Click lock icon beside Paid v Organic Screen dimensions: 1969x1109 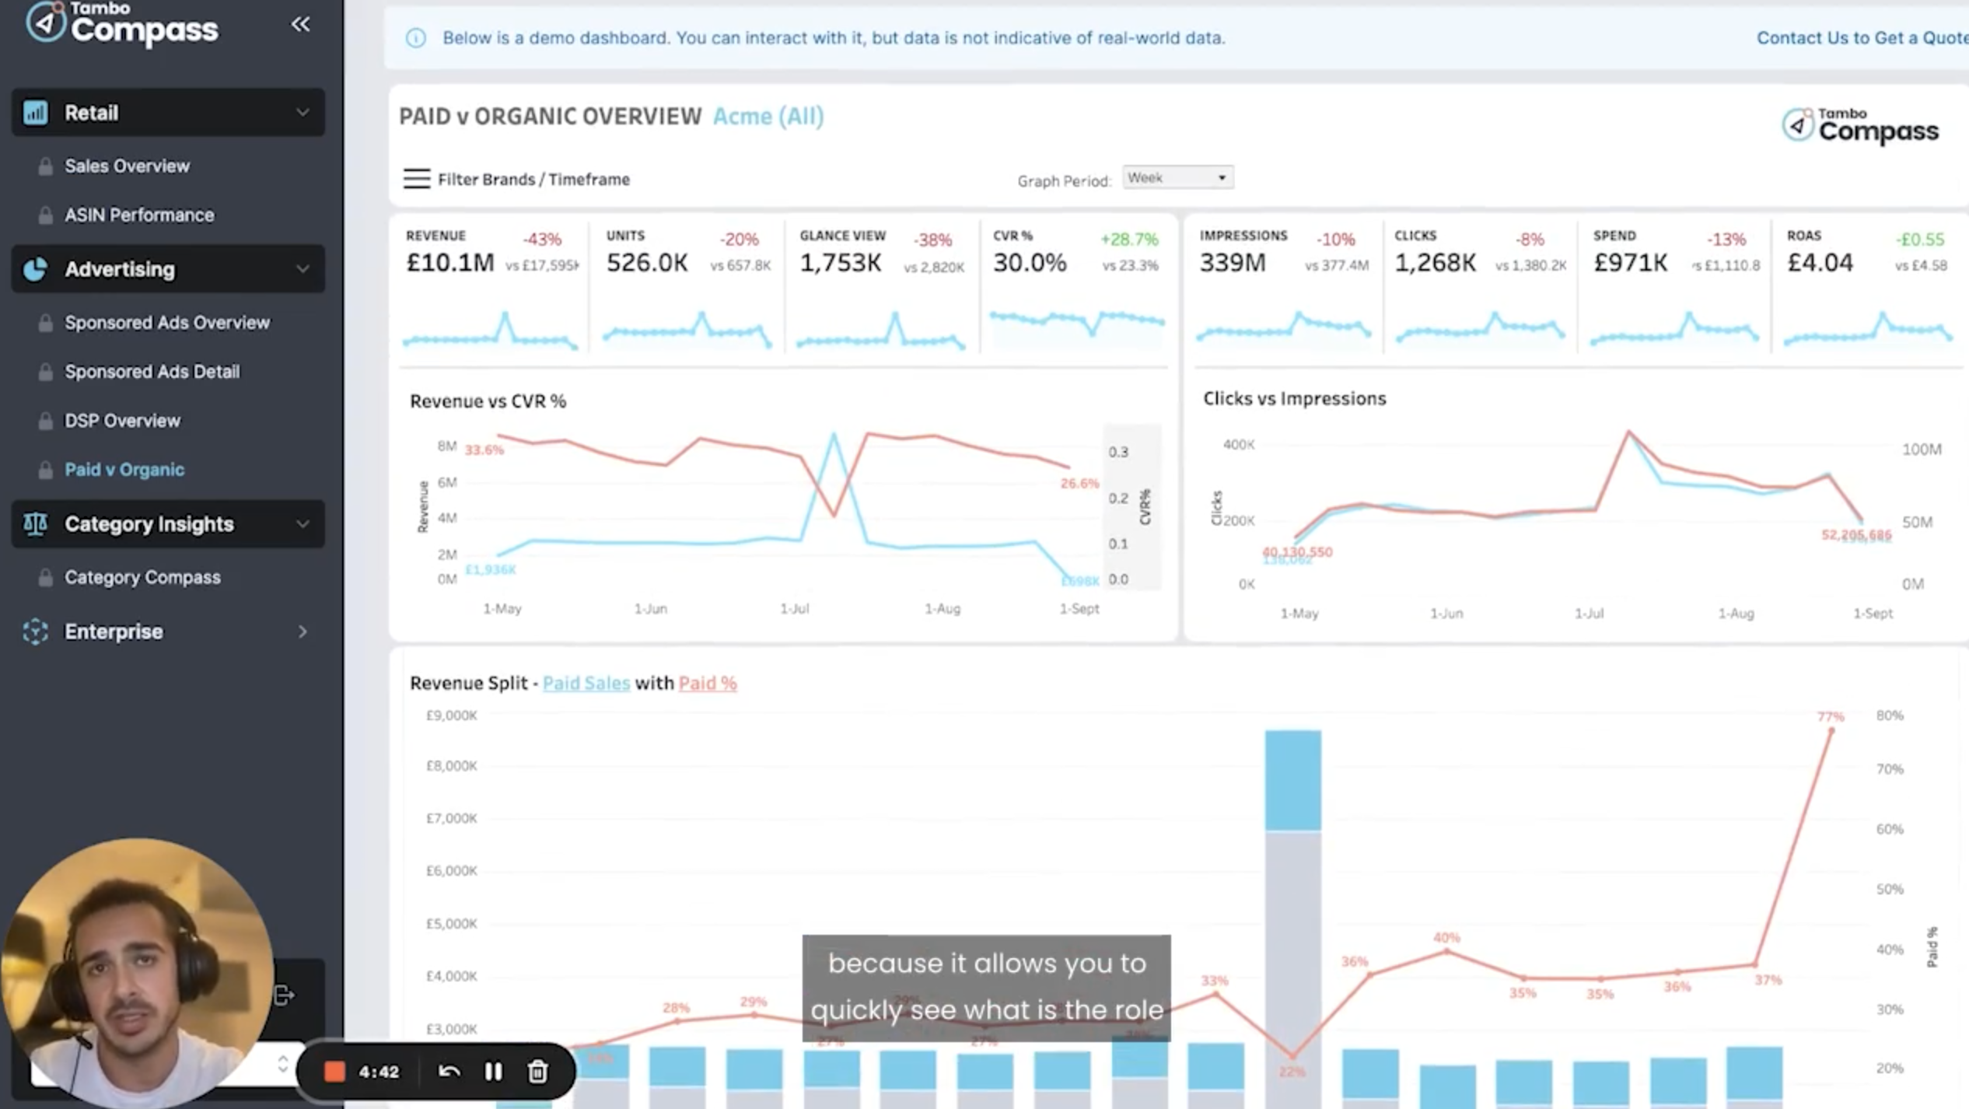click(45, 470)
